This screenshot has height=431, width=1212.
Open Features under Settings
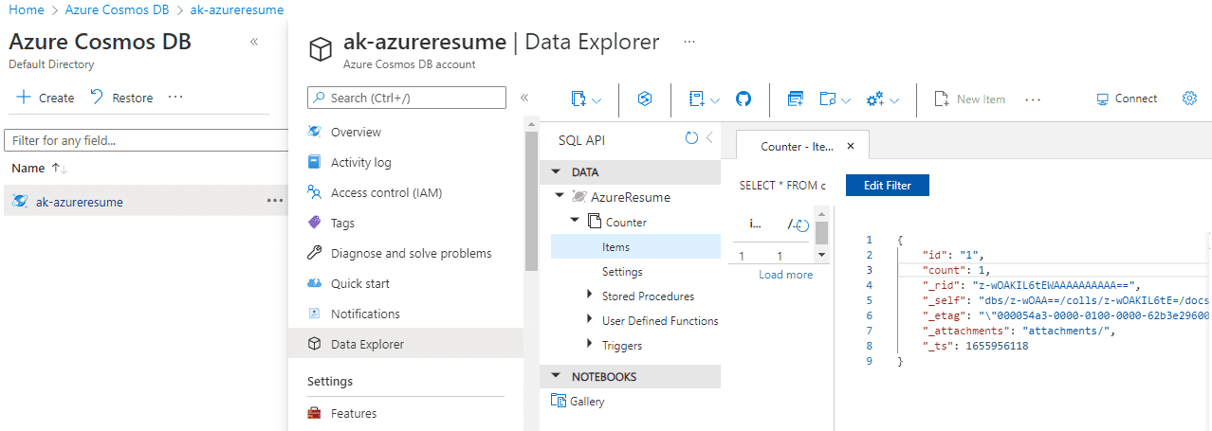[x=353, y=413]
